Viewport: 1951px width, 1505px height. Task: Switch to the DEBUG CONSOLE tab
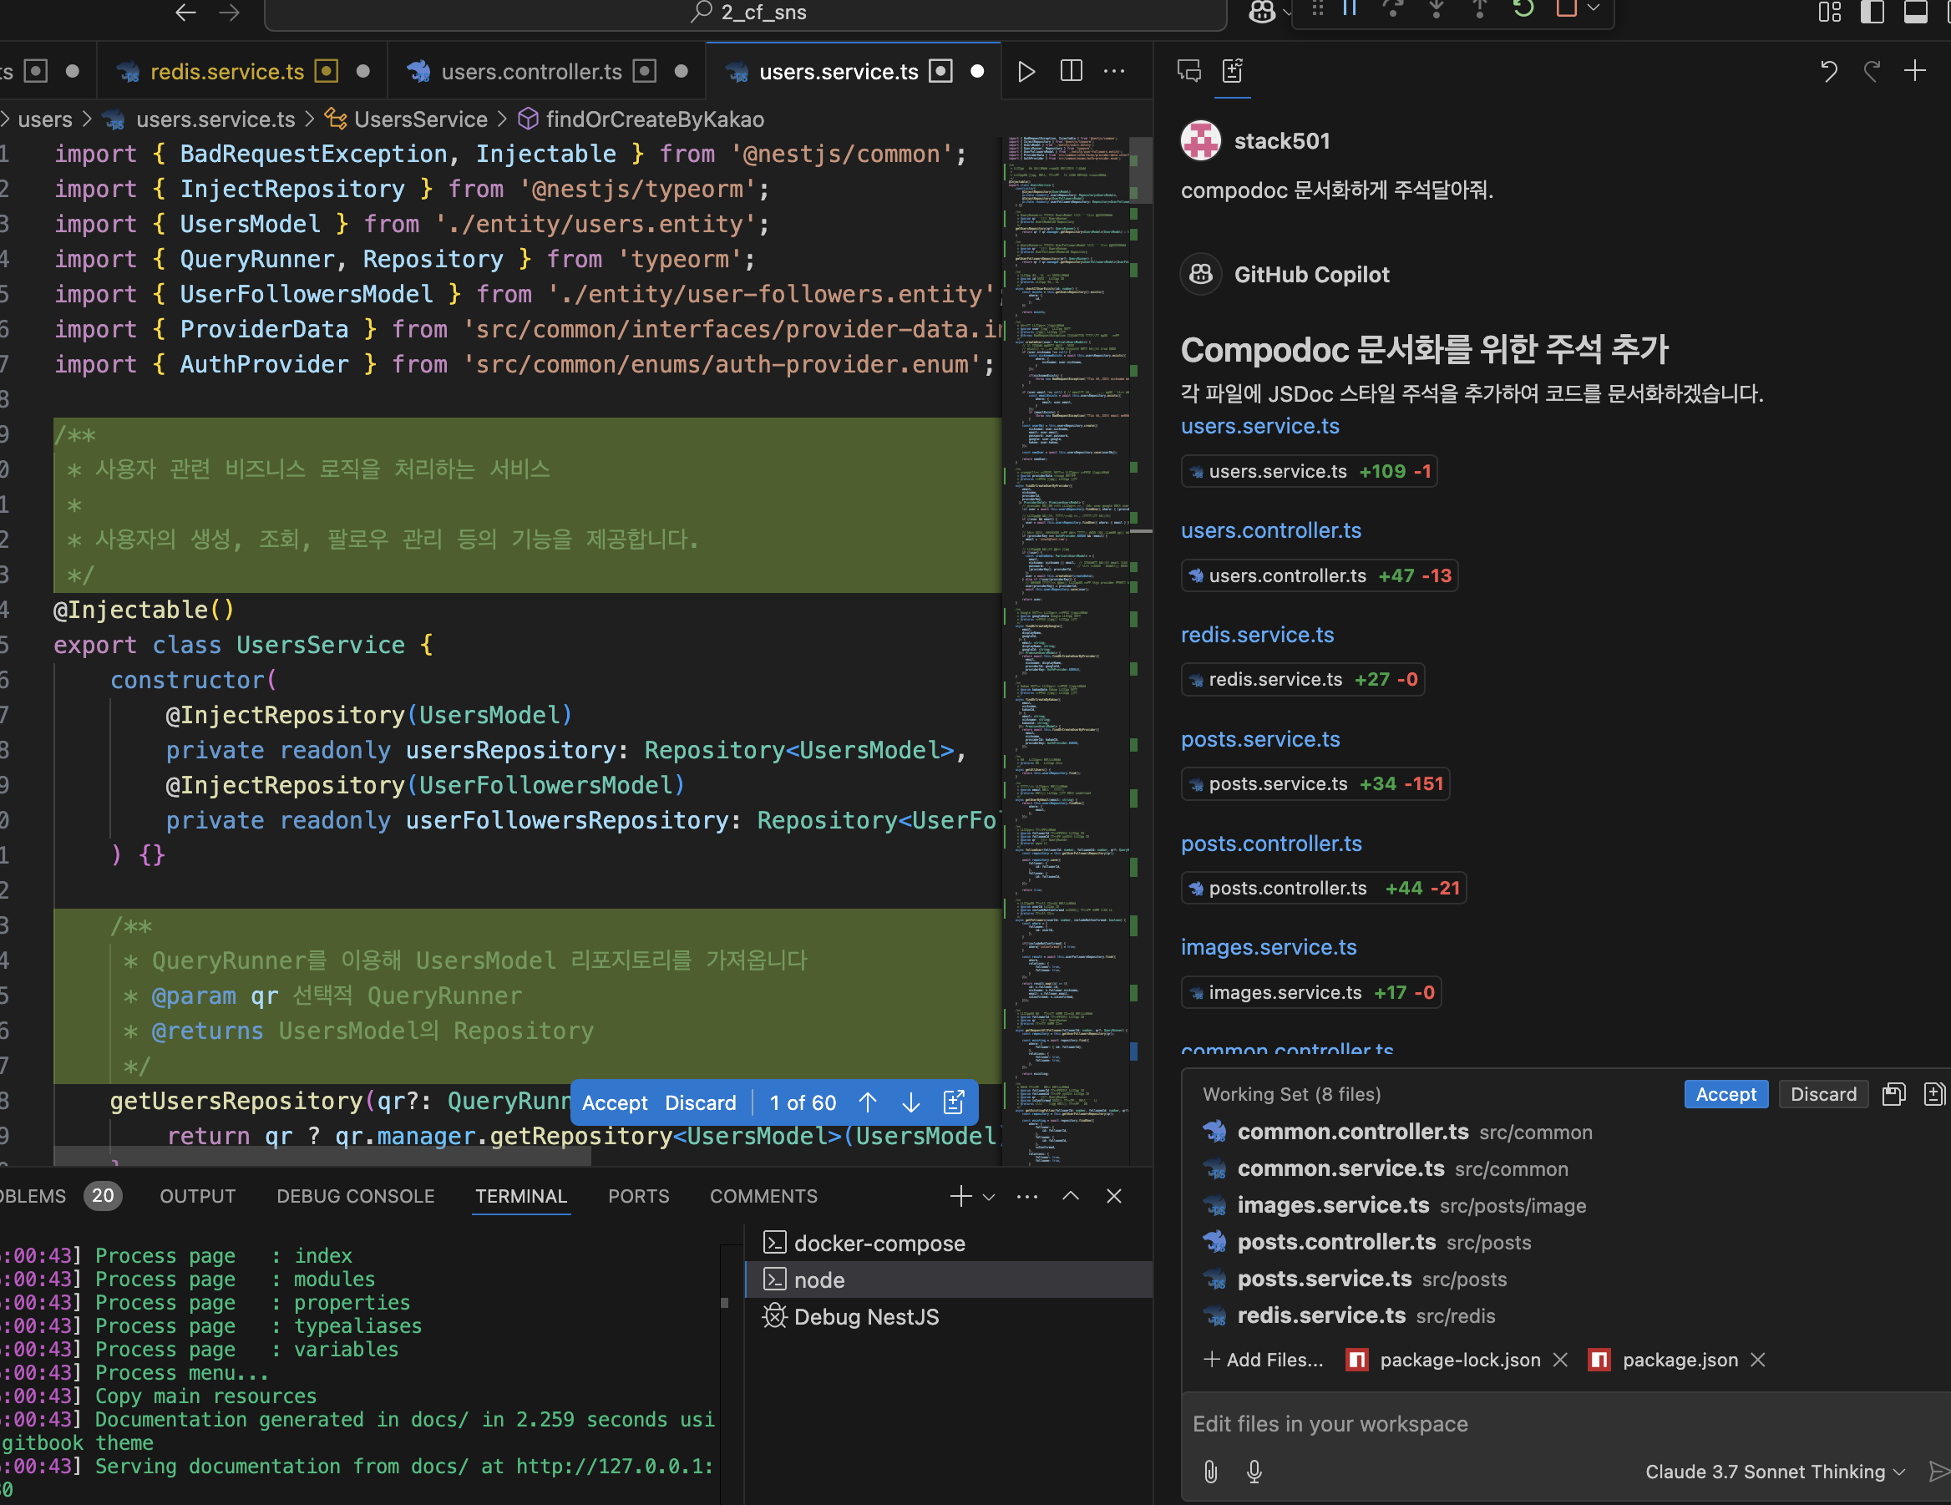tap(355, 1196)
